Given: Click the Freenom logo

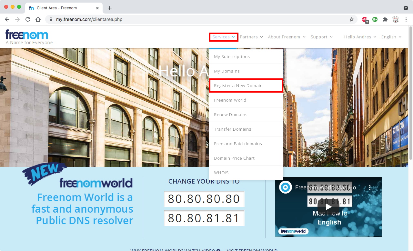Looking at the screenshot, I should point(27,35).
